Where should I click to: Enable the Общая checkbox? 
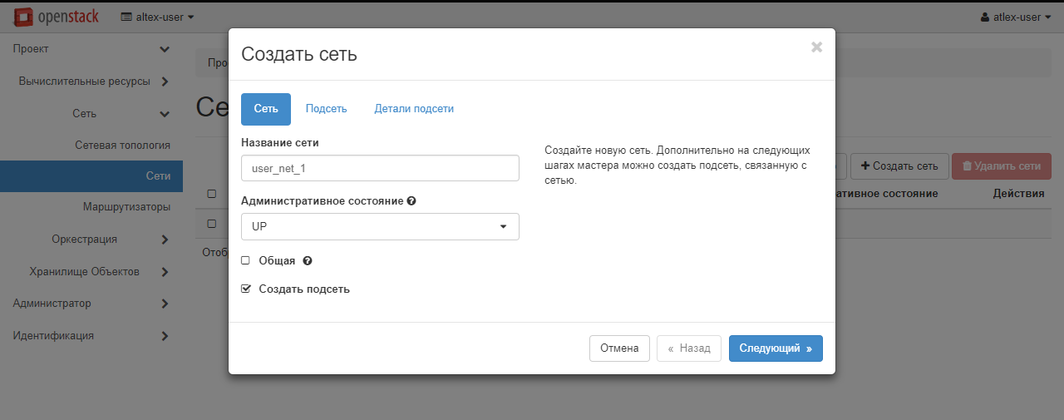click(x=245, y=260)
